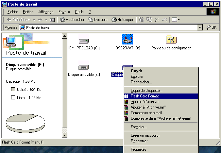The image size is (221, 153).
Task: Open Panneau de configuration folder icon
Action: click(171, 39)
